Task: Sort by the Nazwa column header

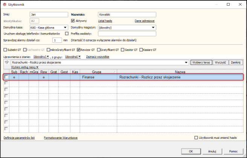Action: pos(180,72)
